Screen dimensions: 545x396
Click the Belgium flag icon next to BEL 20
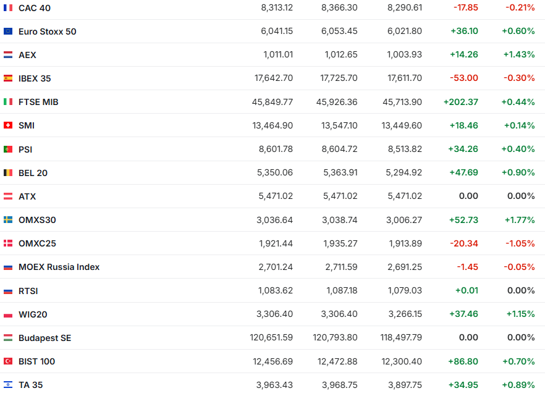[x=8, y=173]
